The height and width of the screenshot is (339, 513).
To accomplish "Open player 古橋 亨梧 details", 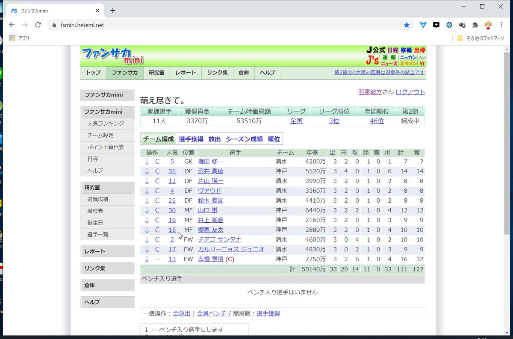I will pos(211,259).
